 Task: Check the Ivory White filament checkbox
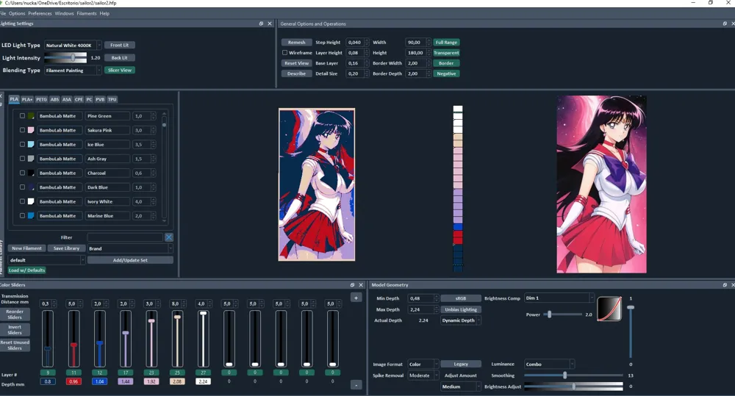[x=22, y=201]
